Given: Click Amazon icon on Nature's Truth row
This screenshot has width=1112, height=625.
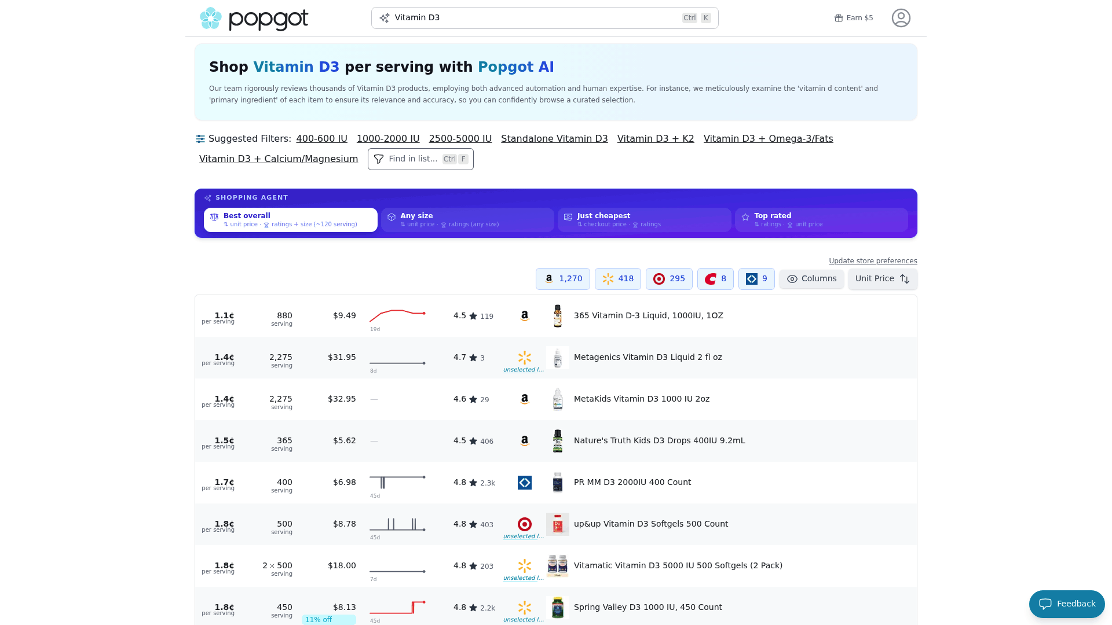Looking at the screenshot, I should [524, 441].
